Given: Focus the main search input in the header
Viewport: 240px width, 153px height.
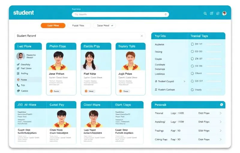Looking at the screenshot, I should tap(120, 14).
